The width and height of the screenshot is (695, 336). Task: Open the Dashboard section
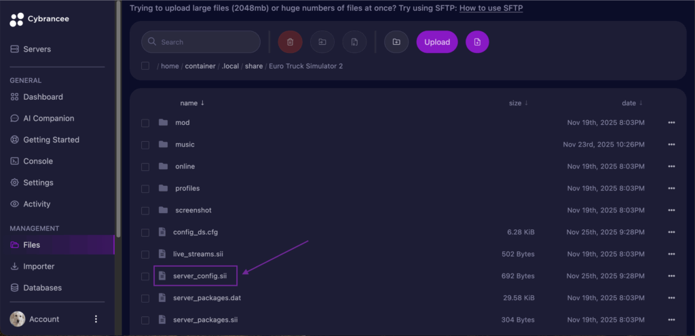[x=37, y=96]
